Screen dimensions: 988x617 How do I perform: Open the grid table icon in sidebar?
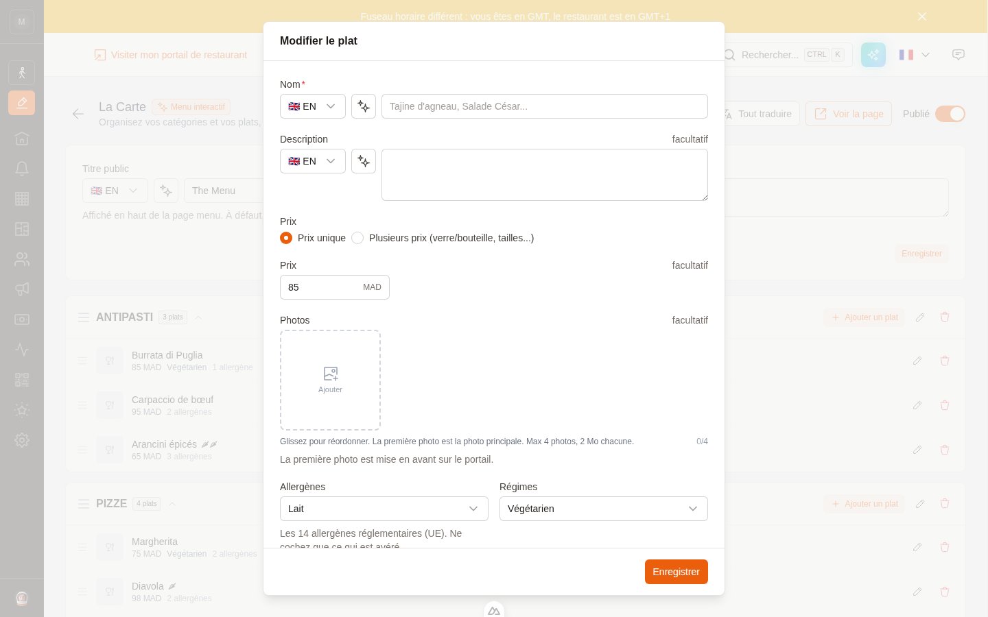point(22,199)
